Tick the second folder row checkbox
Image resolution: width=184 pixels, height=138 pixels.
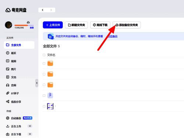(44, 74)
